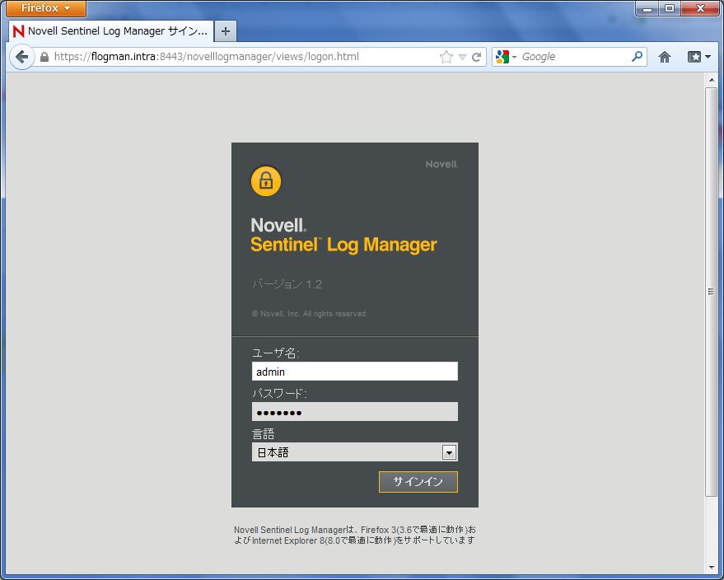Image resolution: width=724 pixels, height=580 pixels.
Task: Click the バージョン 1.2 version text
Action: [x=287, y=284]
